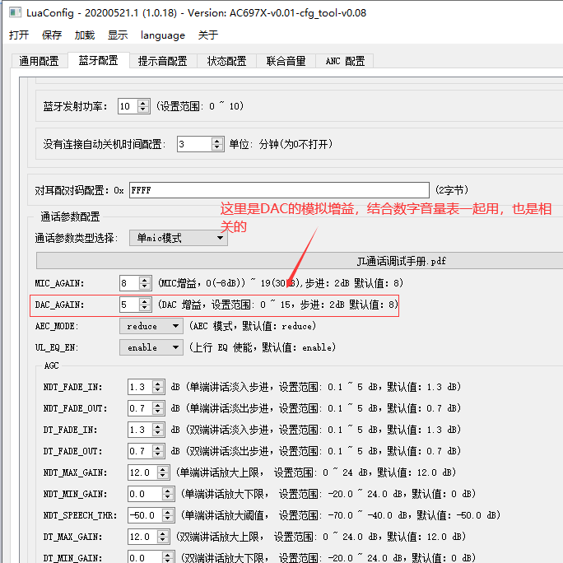Decrease DT_MAX_GAIN with the down arrow
The image size is (563, 563).
click(x=163, y=540)
